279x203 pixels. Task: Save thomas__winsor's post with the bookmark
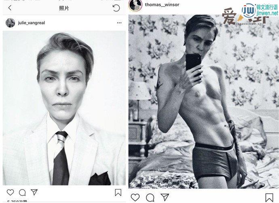click(269, 198)
